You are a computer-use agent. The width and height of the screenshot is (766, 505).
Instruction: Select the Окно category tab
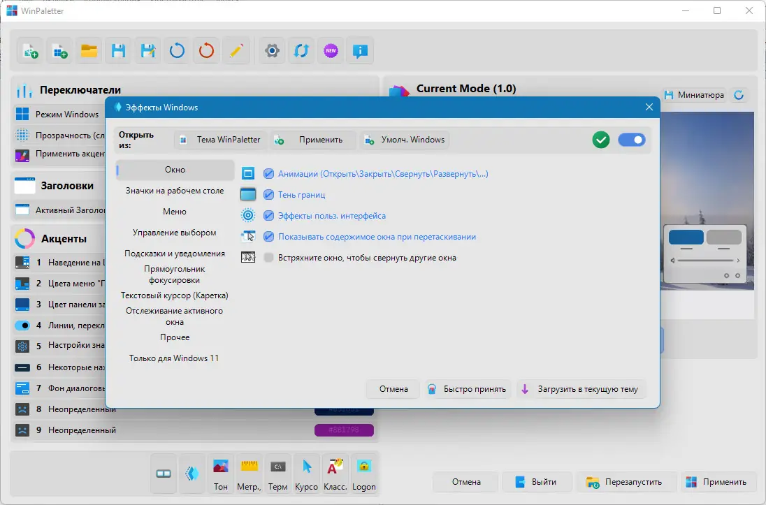pyautogui.click(x=175, y=170)
